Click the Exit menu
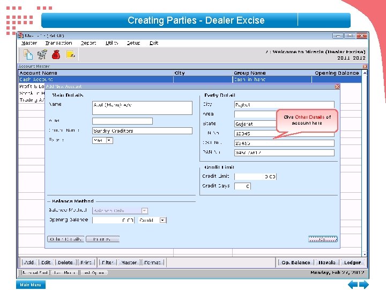The image size is (386, 290). (154, 43)
